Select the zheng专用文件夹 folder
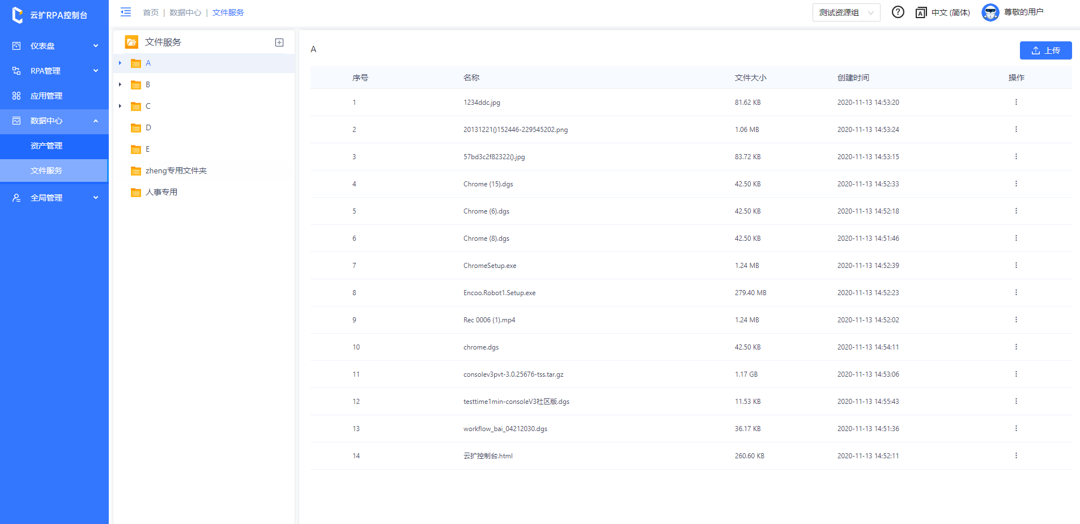 pos(176,171)
